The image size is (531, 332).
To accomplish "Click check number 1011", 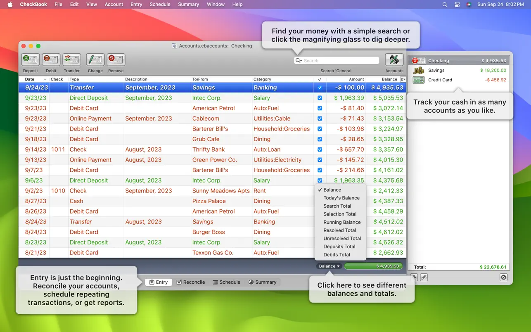I will [58, 149].
